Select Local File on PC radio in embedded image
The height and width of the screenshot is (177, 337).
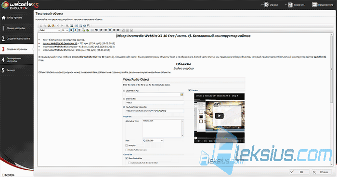124,91
